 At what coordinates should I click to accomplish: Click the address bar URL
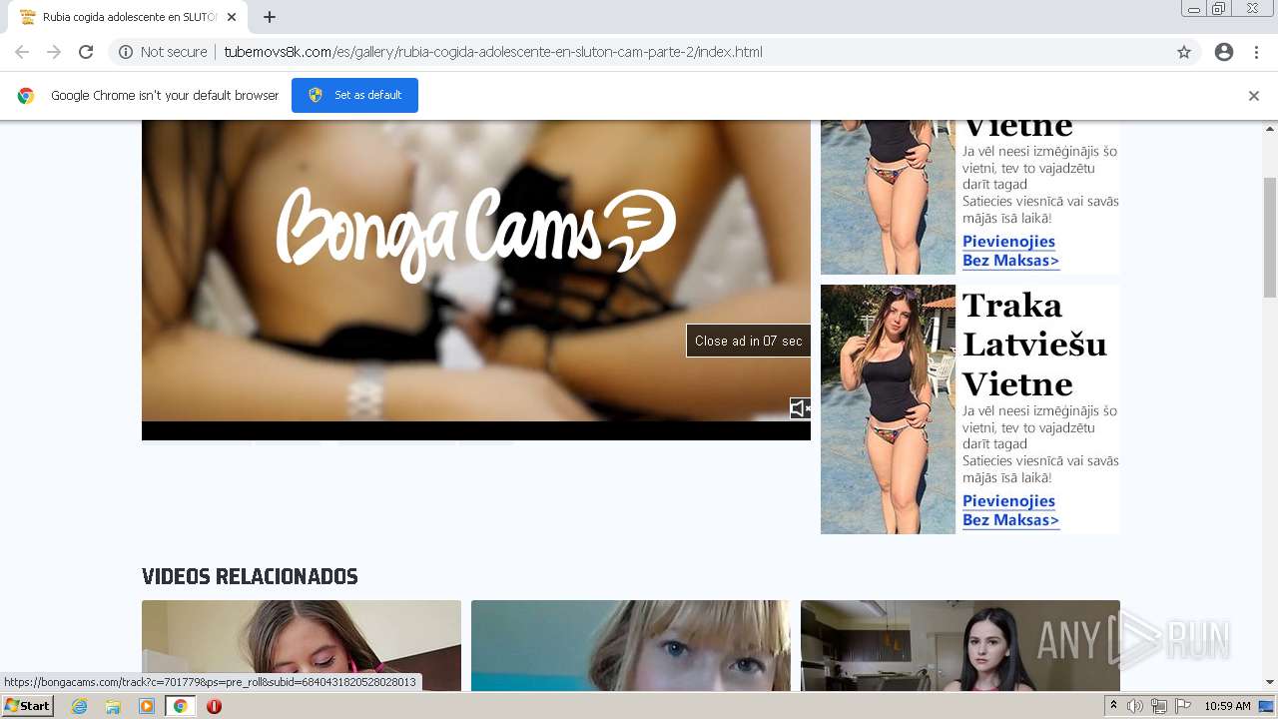point(493,52)
